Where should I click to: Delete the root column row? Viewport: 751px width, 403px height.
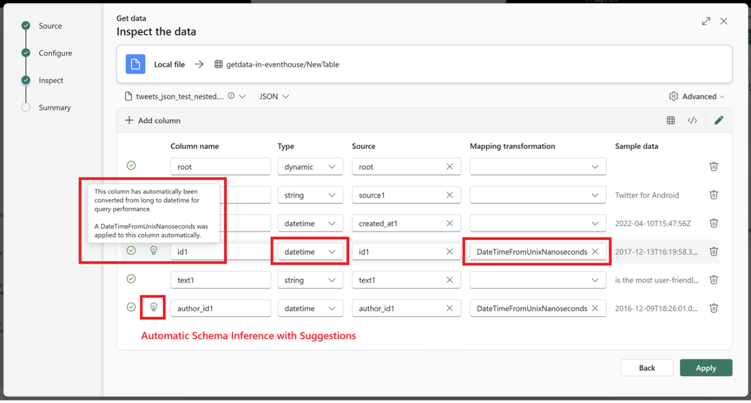click(x=713, y=167)
